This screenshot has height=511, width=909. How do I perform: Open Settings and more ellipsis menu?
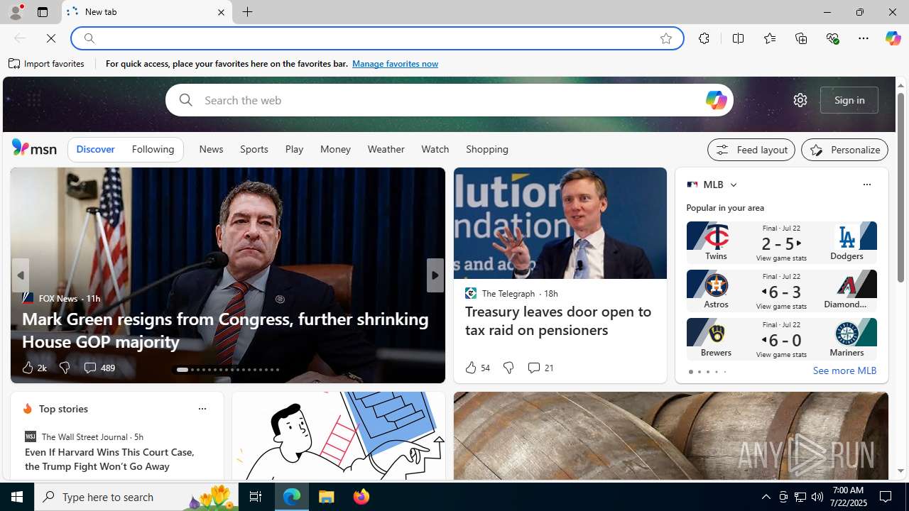point(864,38)
